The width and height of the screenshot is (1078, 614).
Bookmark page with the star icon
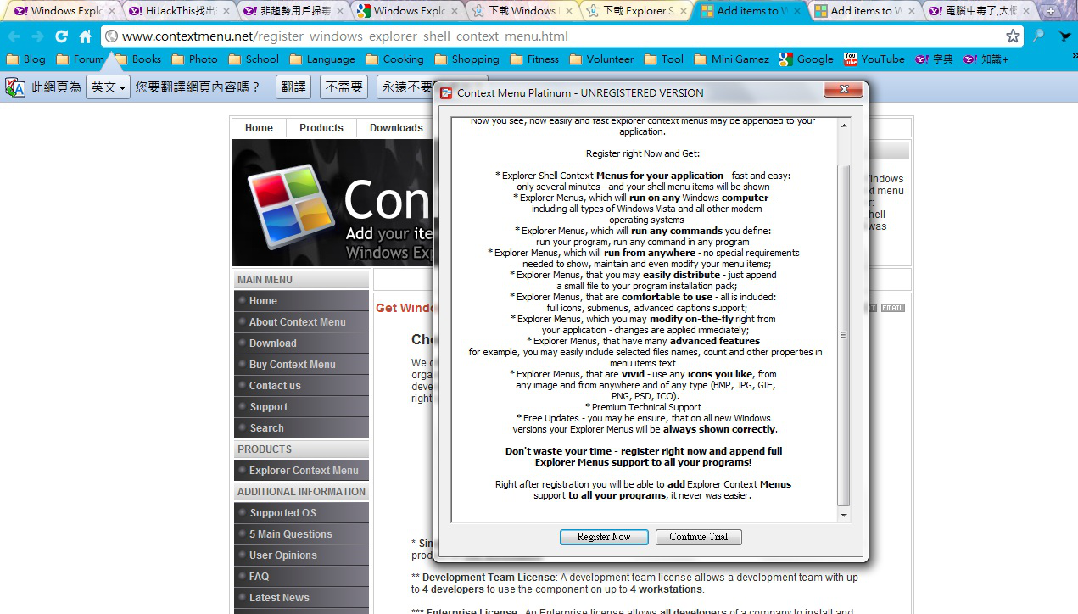coord(1013,36)
